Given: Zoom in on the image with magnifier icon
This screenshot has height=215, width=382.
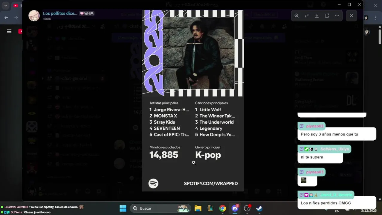Looking at the screenshot, I should coord(297,16).
